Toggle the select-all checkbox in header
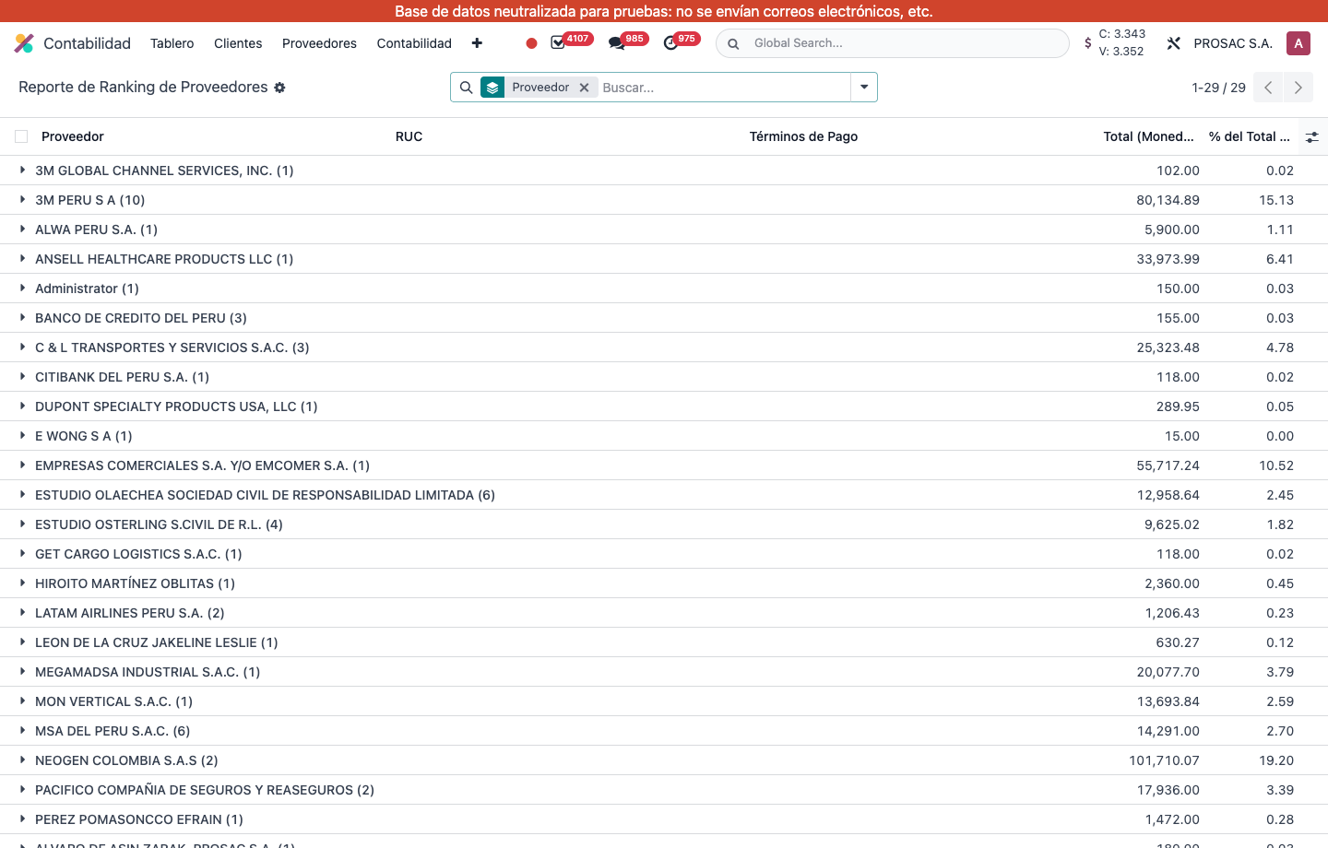 click(x=21, y=136)
